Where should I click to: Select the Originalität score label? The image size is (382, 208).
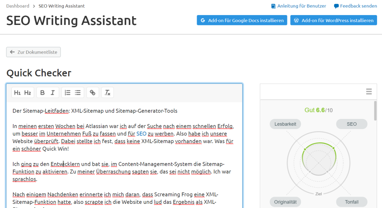coord(285,202)
